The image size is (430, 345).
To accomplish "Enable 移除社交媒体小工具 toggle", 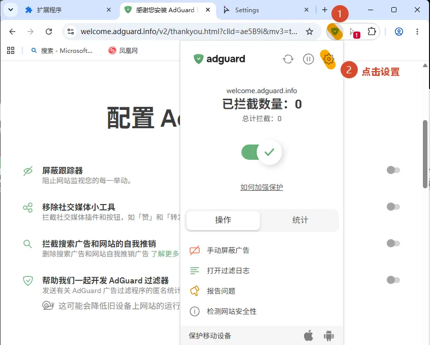I will (x=393, y=207).
